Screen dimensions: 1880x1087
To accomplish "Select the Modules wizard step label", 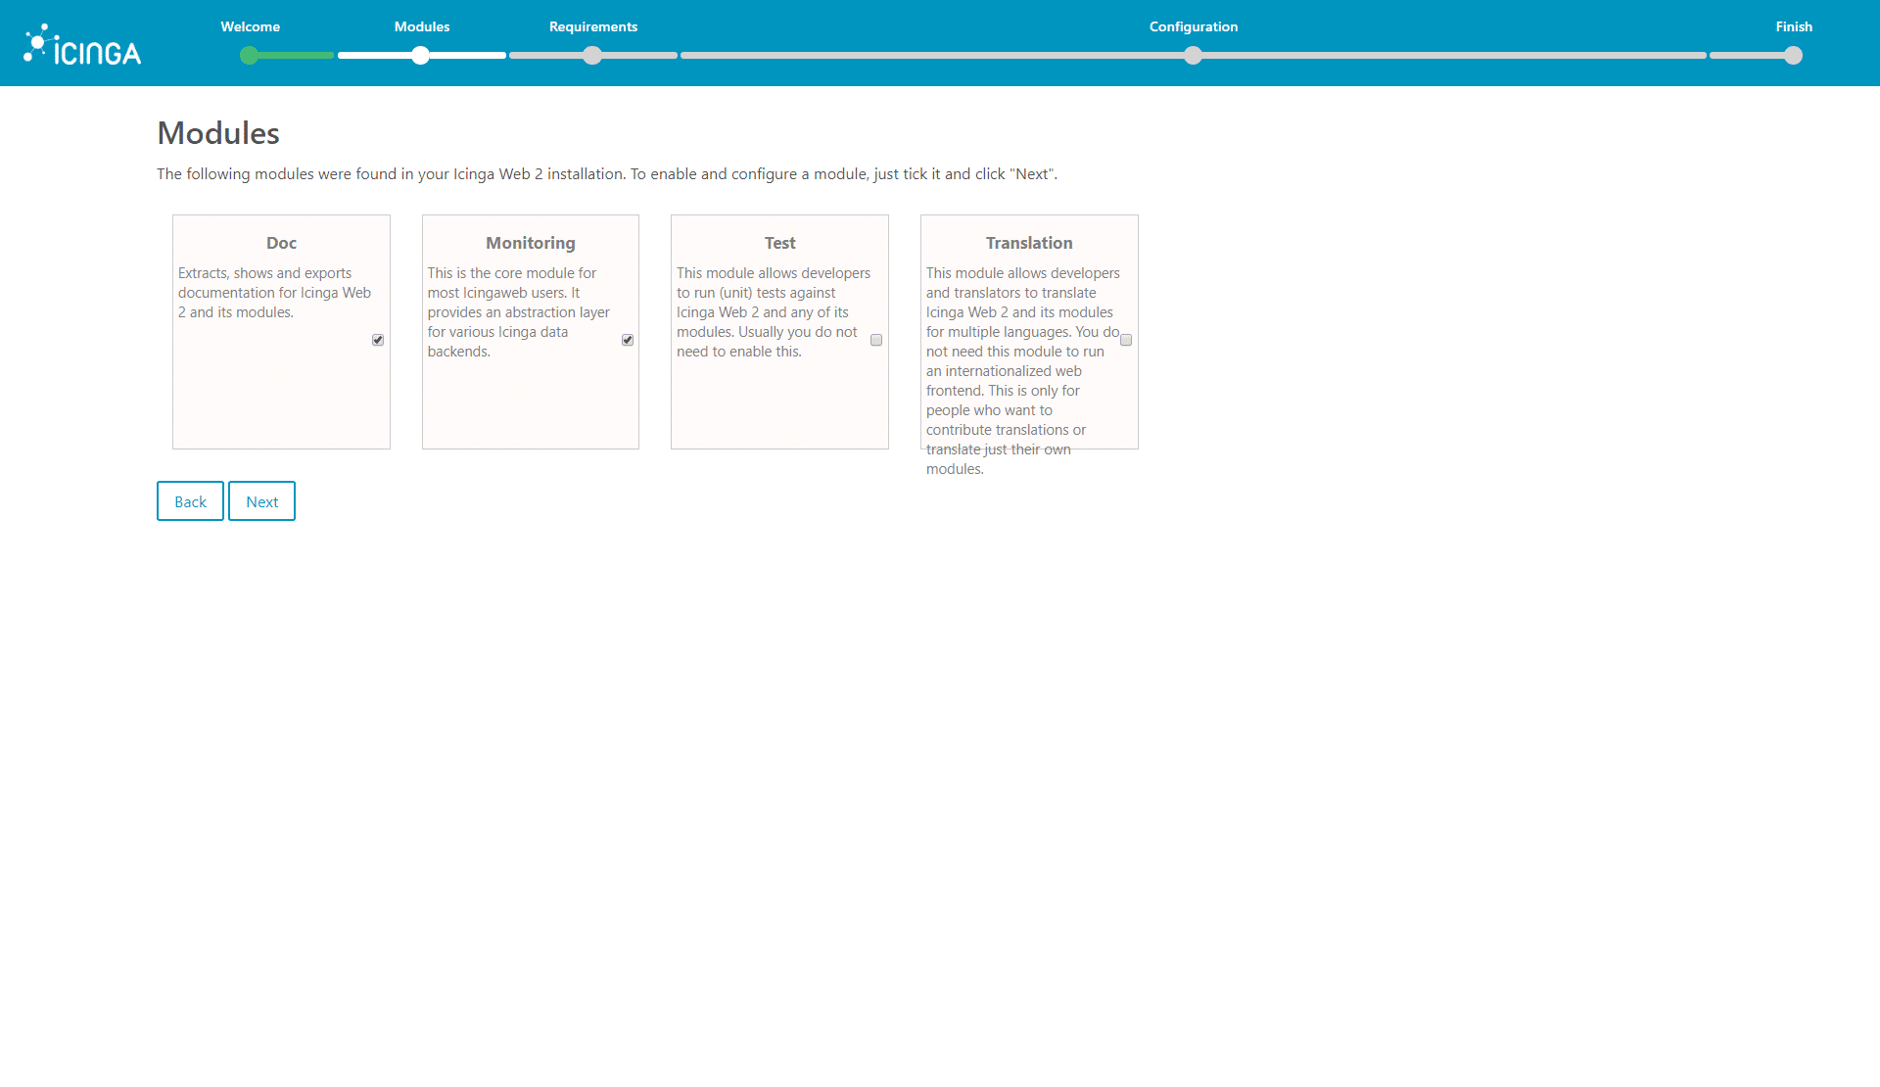I will 422,26.
